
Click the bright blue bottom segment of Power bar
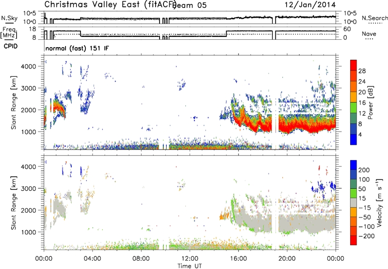354,139
